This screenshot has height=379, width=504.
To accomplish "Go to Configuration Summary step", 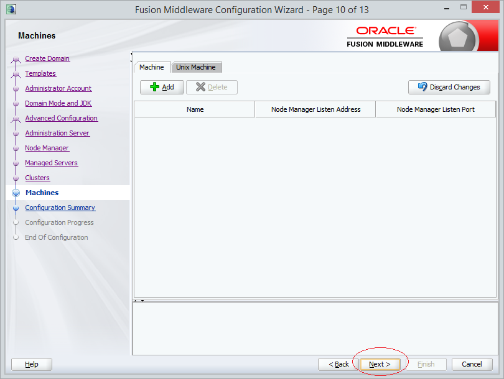I will point(60,208).
